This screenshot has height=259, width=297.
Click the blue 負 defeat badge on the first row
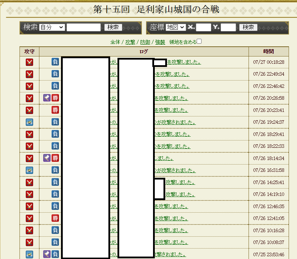(55, 62)
